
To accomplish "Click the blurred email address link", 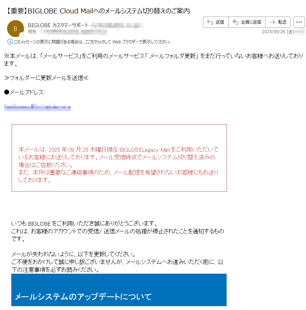I will [x=37, y=107].
